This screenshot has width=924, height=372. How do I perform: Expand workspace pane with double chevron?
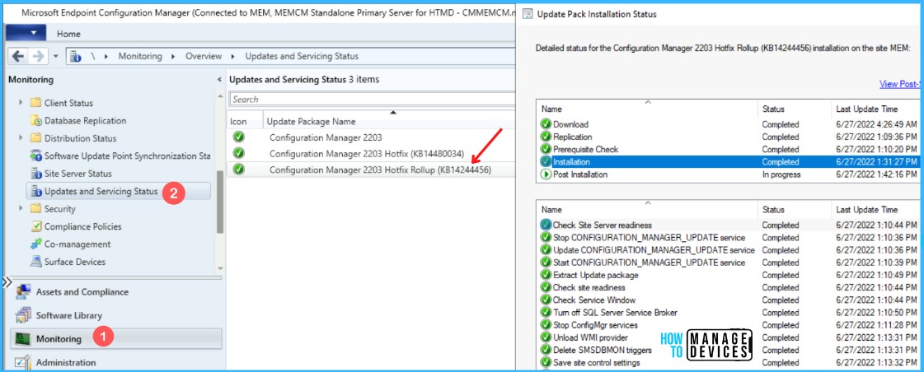pos(7,282)
